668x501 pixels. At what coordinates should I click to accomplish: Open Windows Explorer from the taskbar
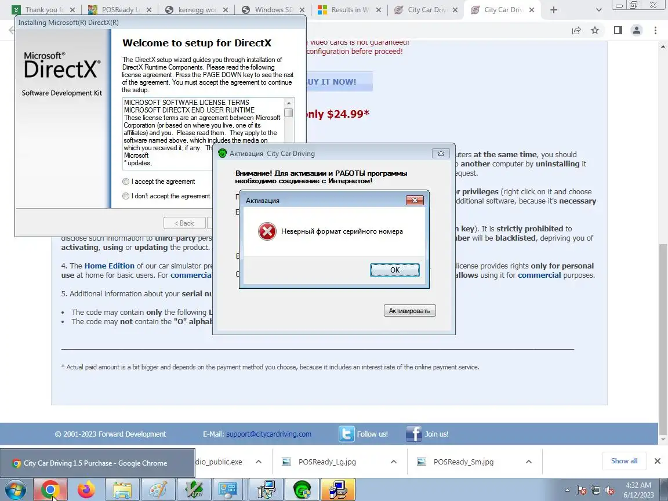click(x=122, y=490)
